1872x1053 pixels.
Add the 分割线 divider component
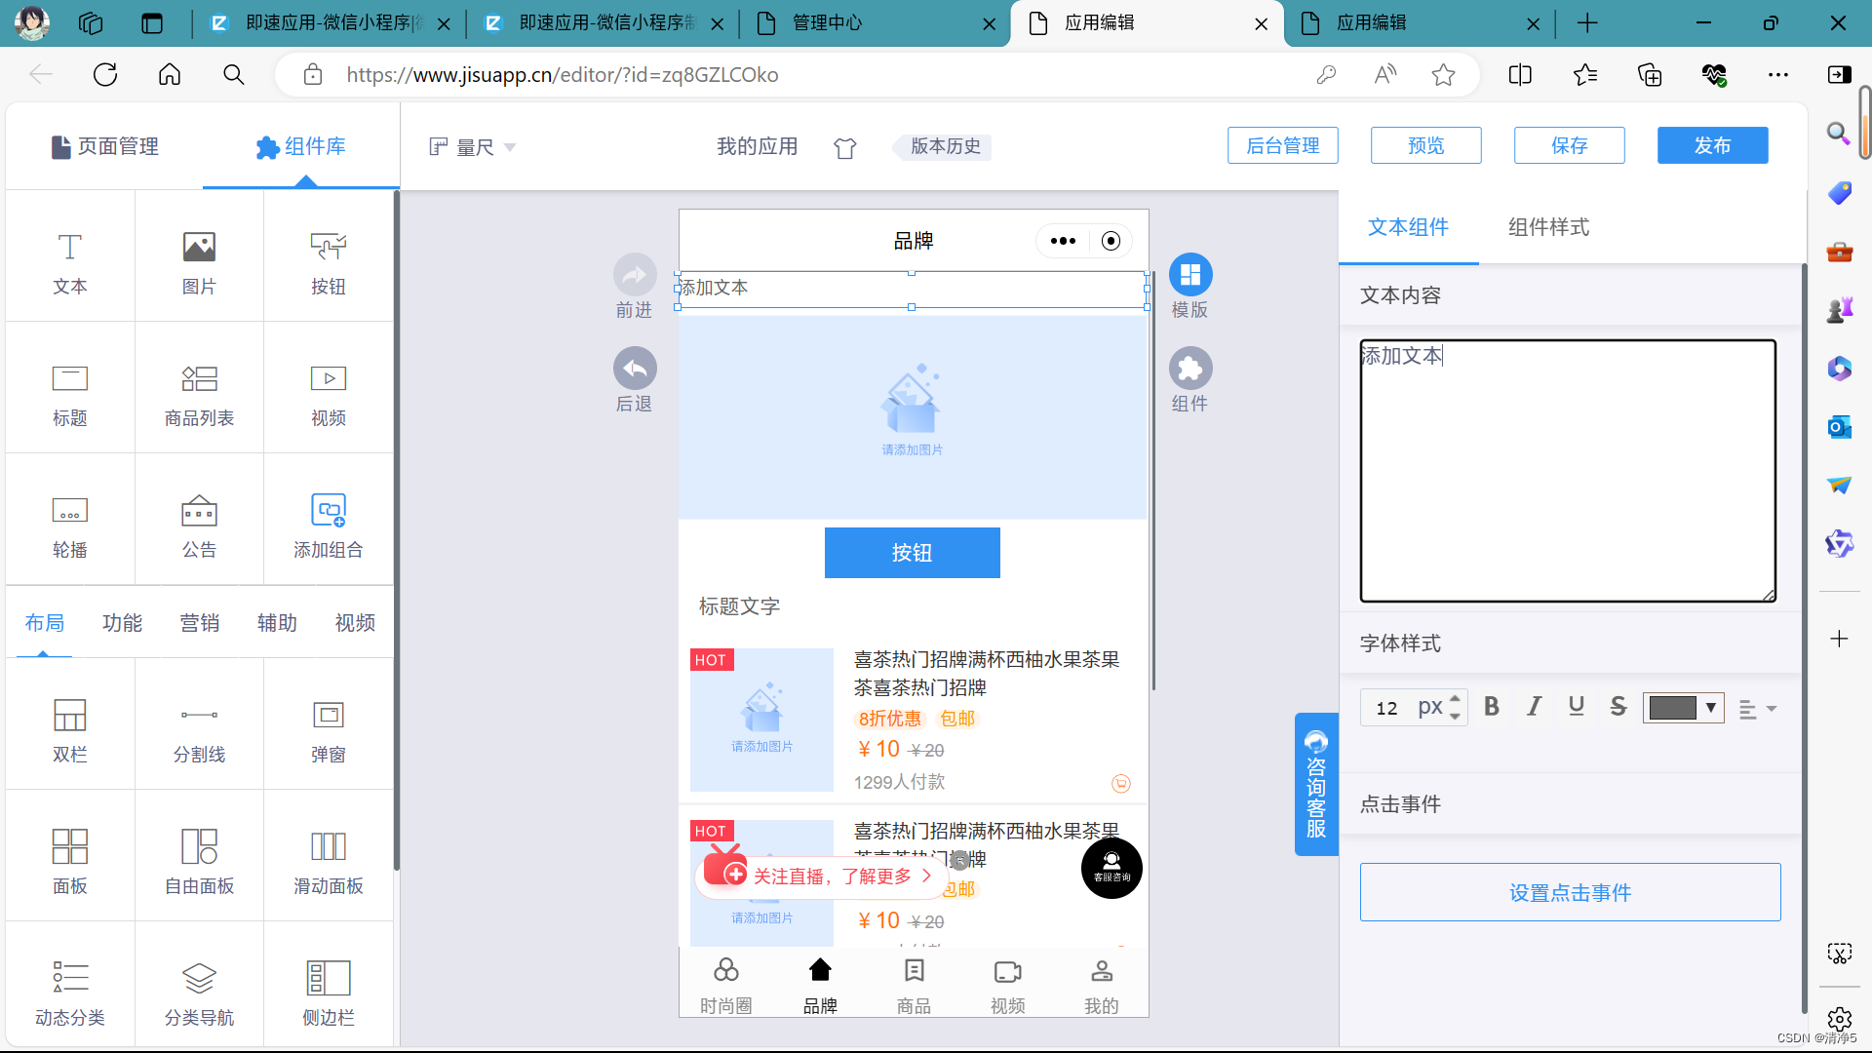(x=199, y=729)
